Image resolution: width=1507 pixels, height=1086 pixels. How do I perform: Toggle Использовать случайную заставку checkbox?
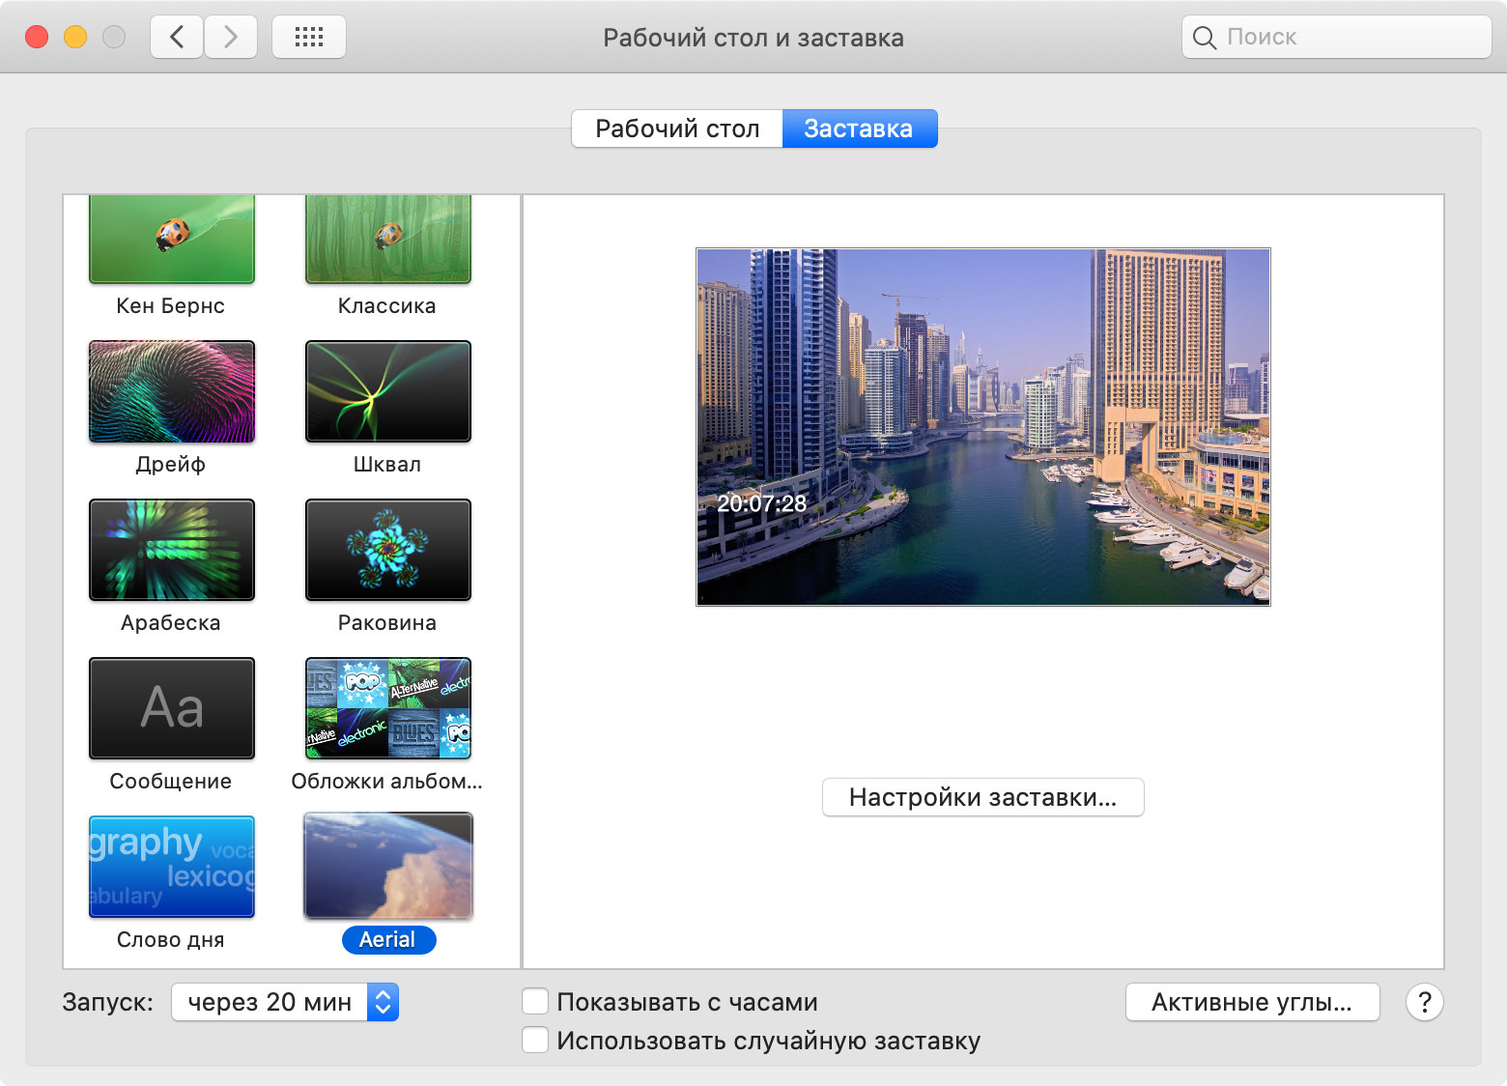(535, 1040)
